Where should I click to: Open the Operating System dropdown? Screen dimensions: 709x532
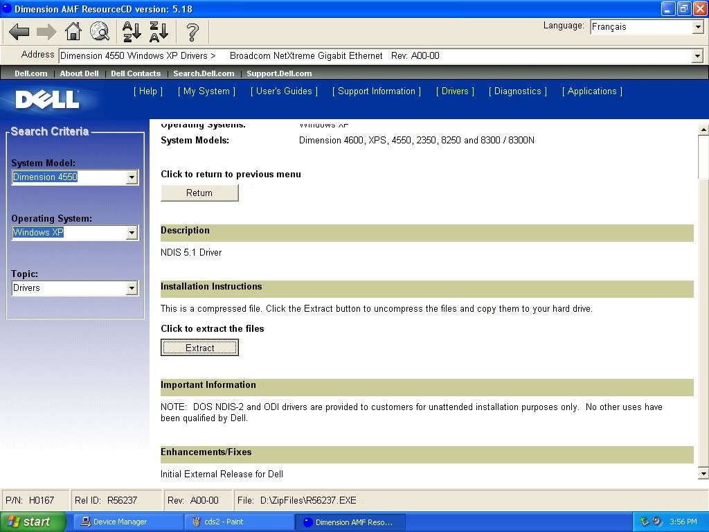75,233
